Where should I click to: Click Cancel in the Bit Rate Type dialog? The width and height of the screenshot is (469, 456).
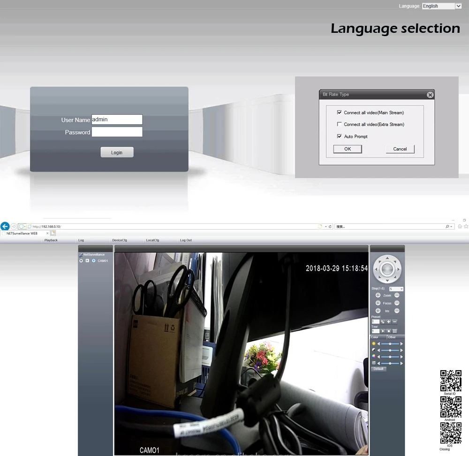click(x=400, y=149)
